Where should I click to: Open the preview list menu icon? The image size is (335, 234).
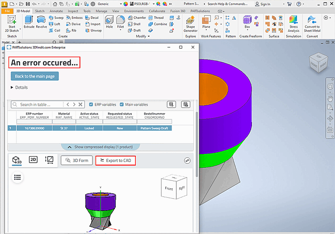coord(17,177)
